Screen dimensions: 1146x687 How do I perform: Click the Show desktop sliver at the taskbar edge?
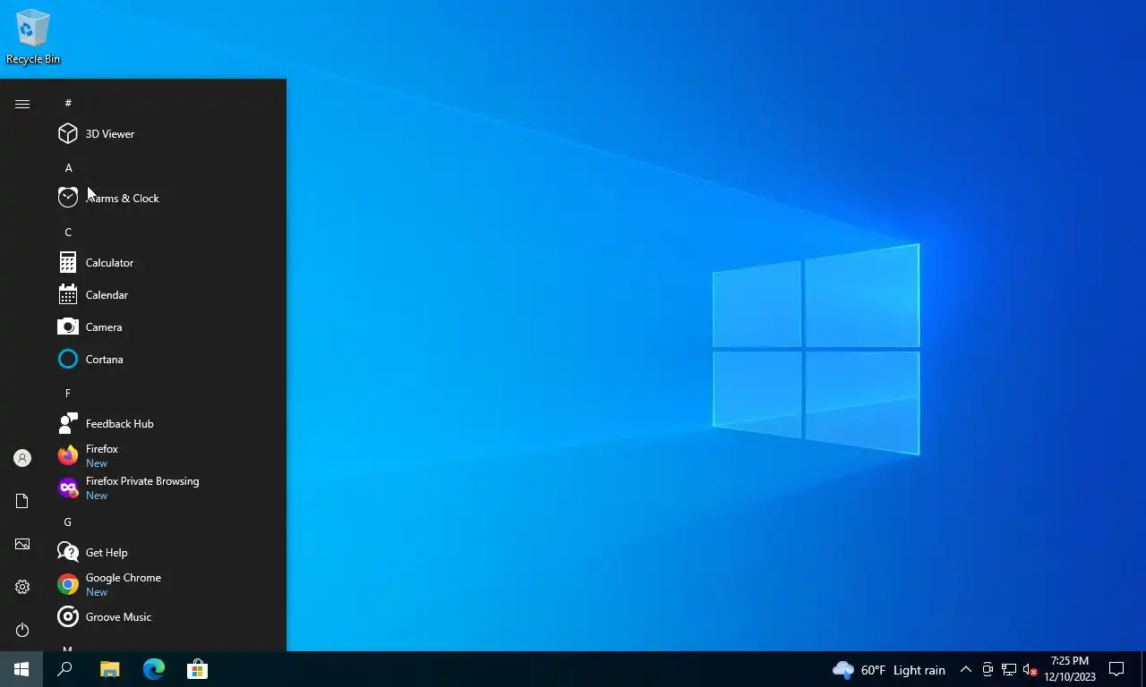pos(1143,669)
